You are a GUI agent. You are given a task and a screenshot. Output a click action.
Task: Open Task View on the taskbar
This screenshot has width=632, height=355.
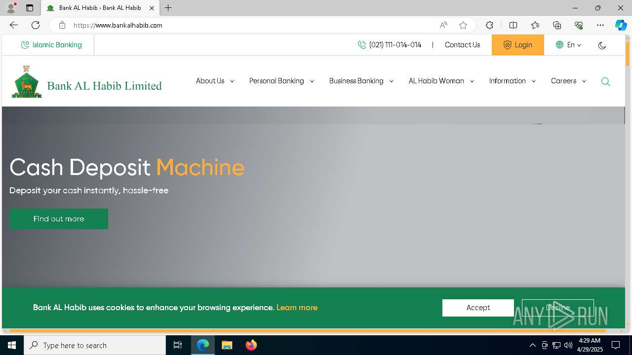(x=178, y=345)
